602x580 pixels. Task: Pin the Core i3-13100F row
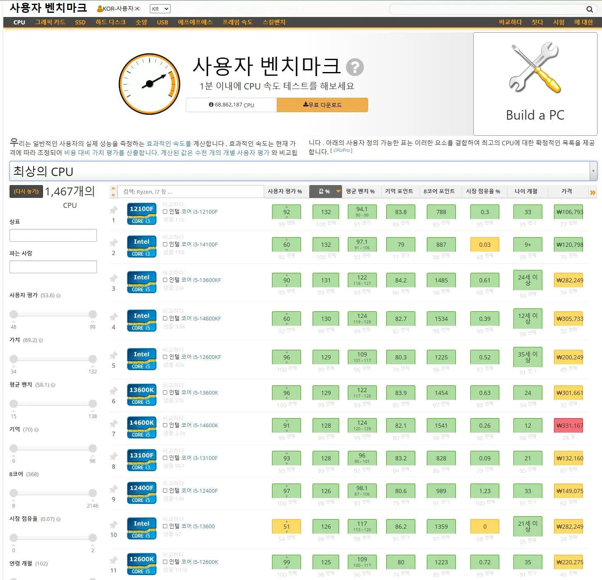(113, 457)
